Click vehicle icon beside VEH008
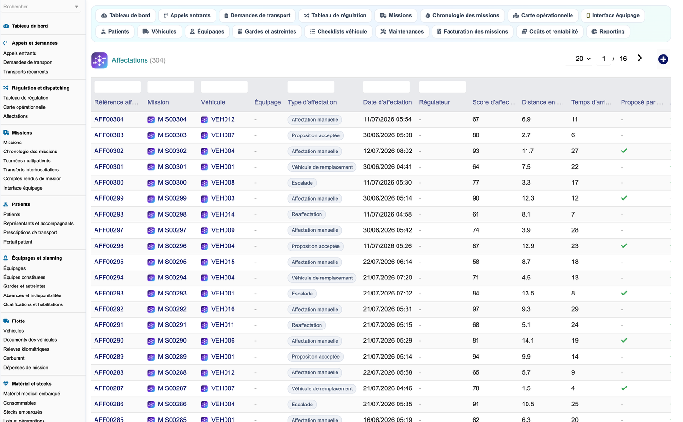Screen dimensions: 683x422 204,183
